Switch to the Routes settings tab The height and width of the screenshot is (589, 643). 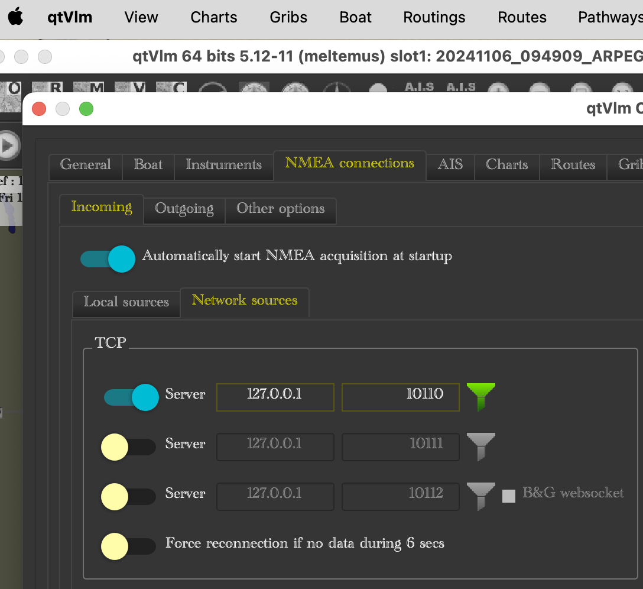573,167
